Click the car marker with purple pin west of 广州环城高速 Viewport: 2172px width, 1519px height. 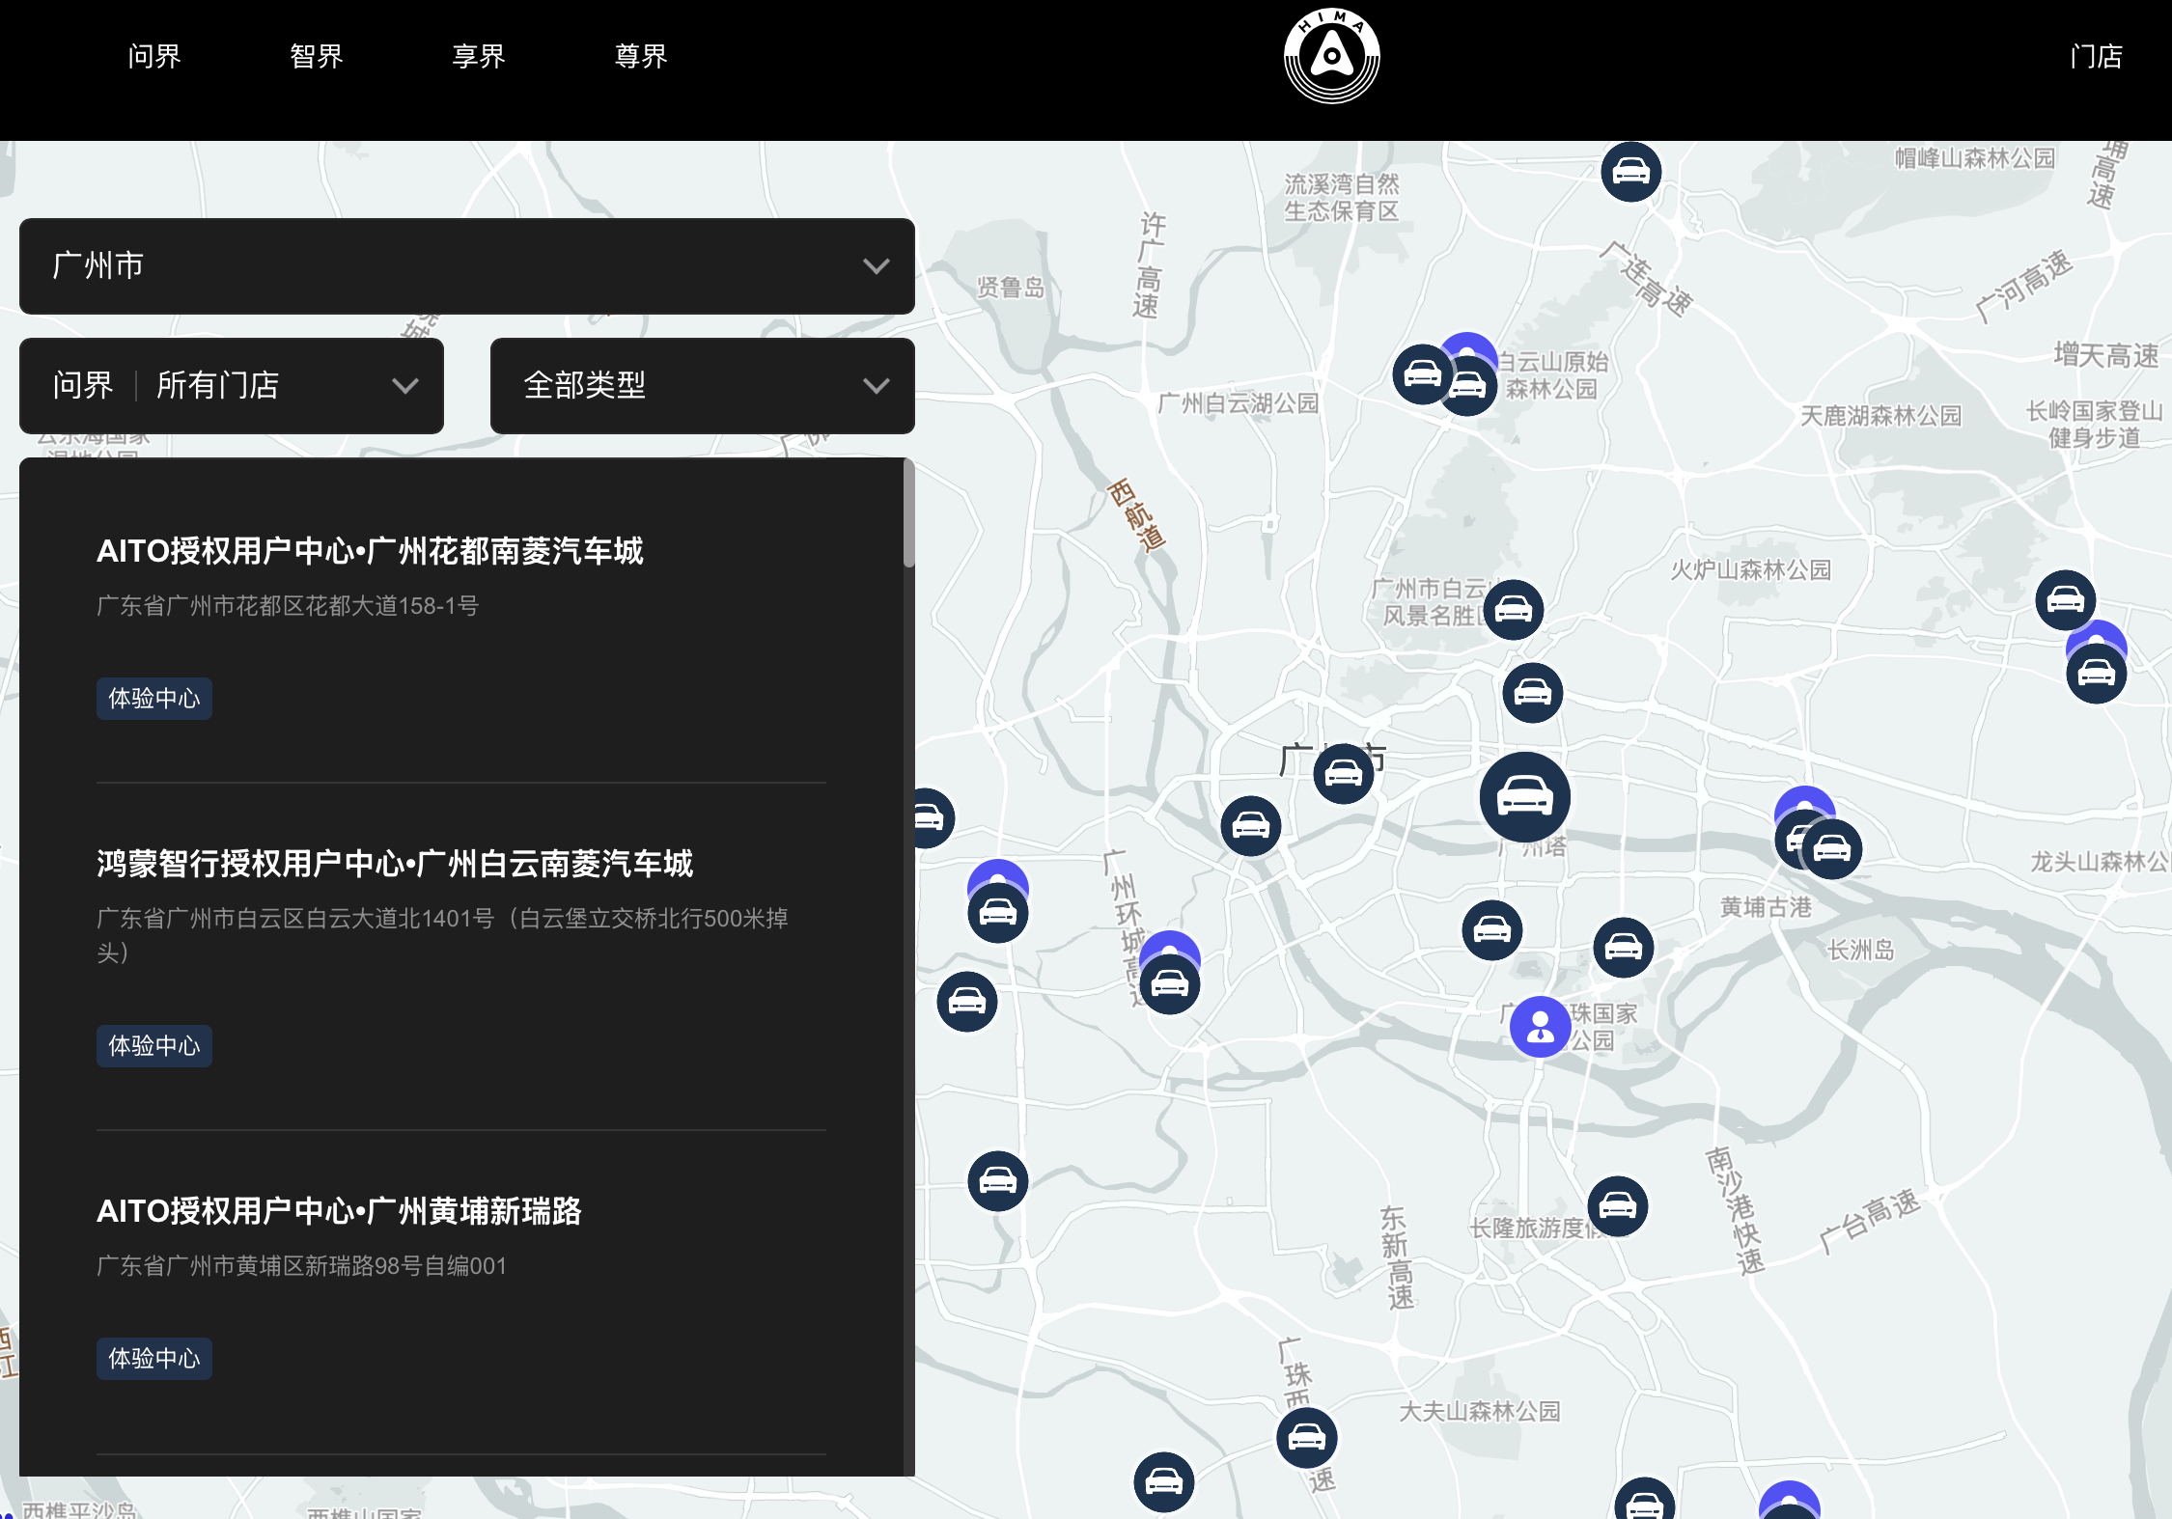[x=998, y=912]
